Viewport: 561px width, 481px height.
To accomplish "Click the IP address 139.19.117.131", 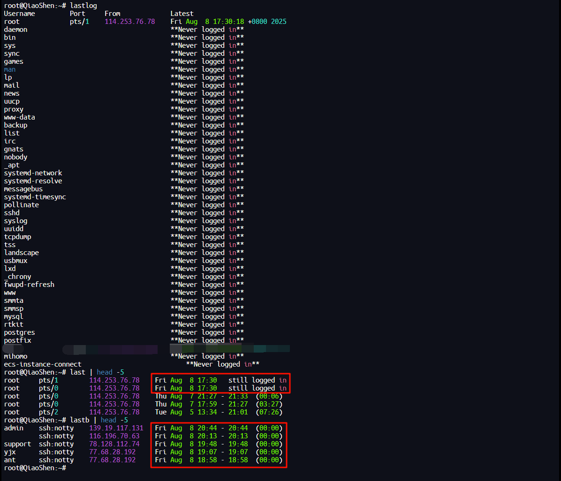I will tap(116, 428).
